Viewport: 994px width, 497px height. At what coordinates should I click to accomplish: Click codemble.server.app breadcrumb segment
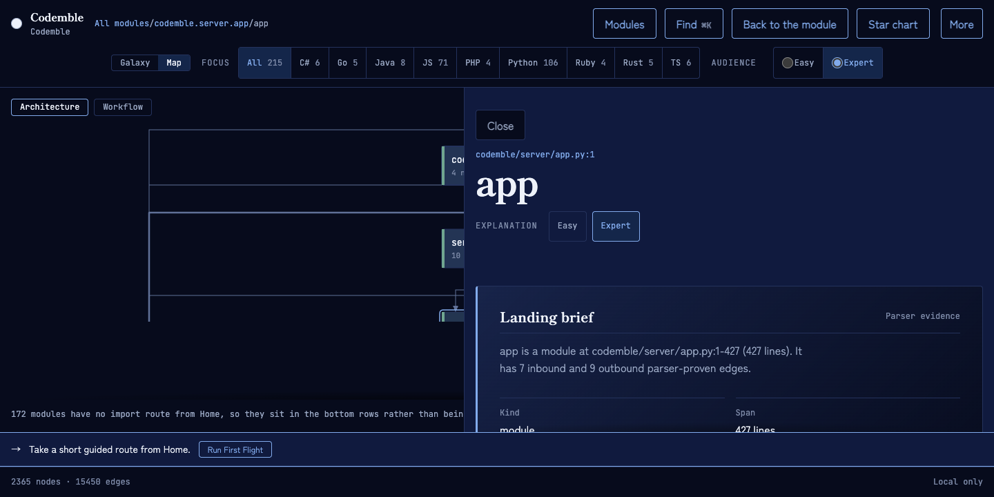point(202,23)
